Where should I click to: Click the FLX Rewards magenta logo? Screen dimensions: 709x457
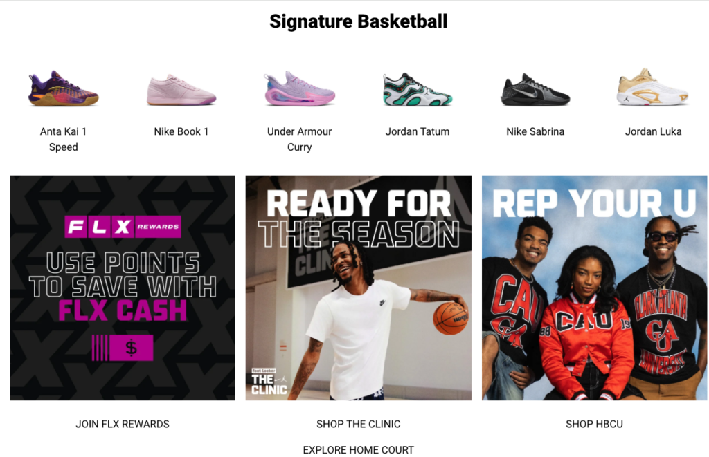pyautogui.click(x=123, y=227)
